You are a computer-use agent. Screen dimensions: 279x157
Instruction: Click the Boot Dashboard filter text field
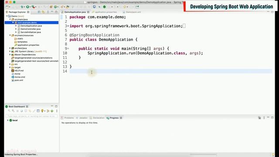pos(31,116)
